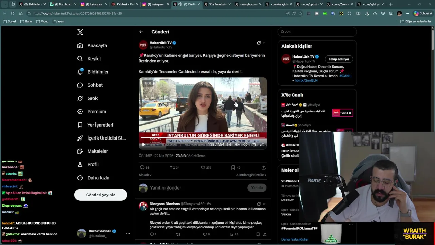Open video settings gear

coord(246,145)
